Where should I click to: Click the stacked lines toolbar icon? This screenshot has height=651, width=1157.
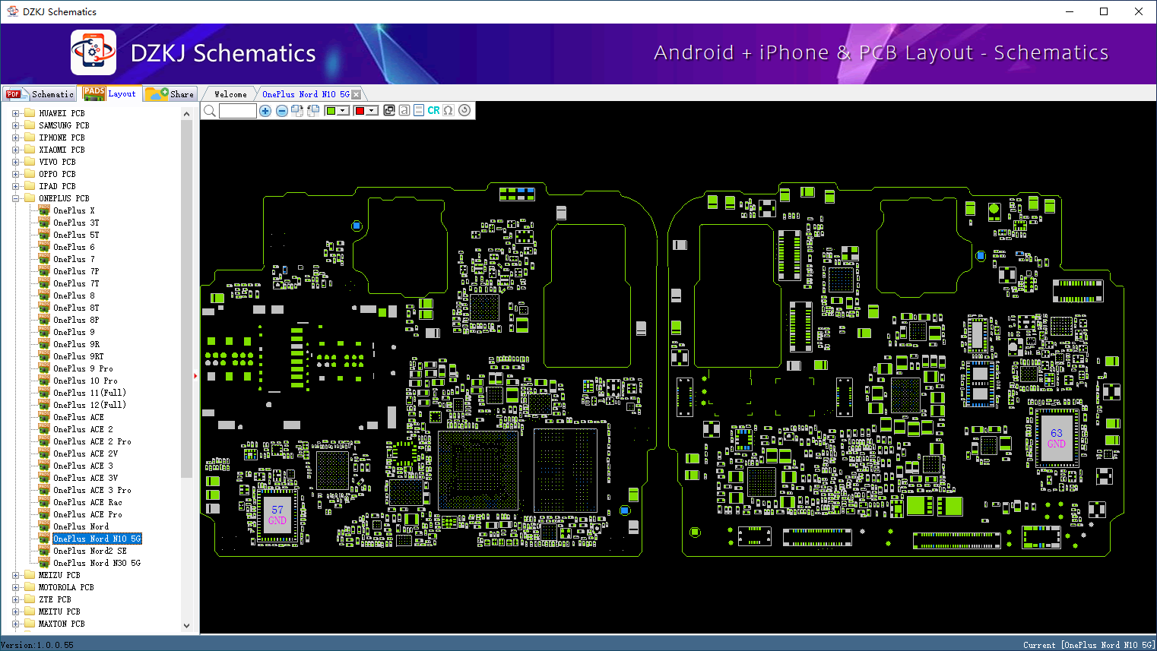(419, 110)
